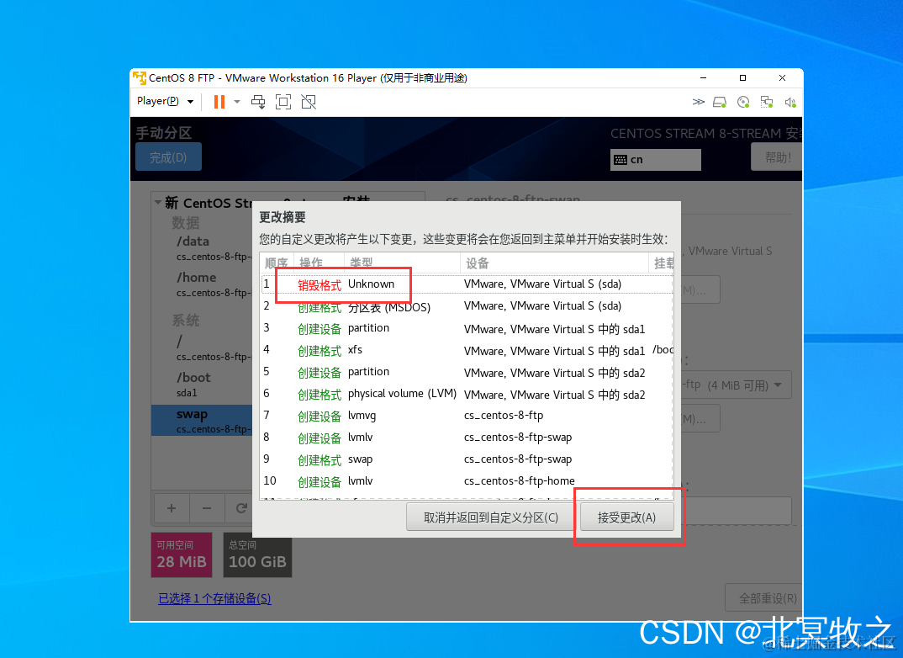Viewport: 903px width, 658px height.
Task: Reload storage configuration icon
Action: [x=241, y=508]
